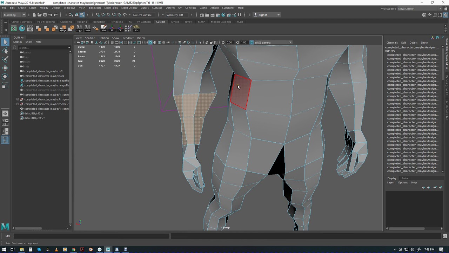Image resolution: width=449 pixels, height=253 pixels.
Task: Switch to Anim tab in layer editor
Action: (404, 178)
